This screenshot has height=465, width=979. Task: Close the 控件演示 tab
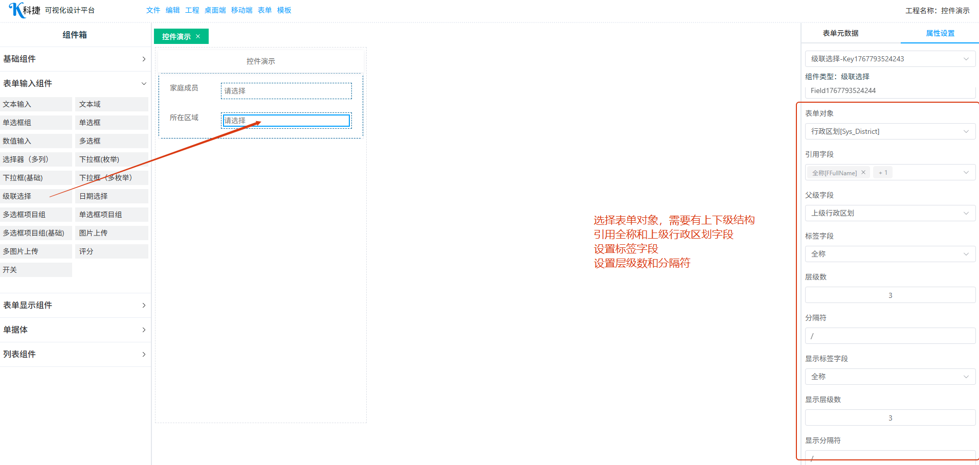coord(198,36)
